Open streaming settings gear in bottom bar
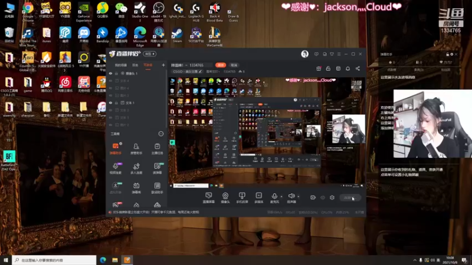The image size is (472, 265). click(332, 197)
